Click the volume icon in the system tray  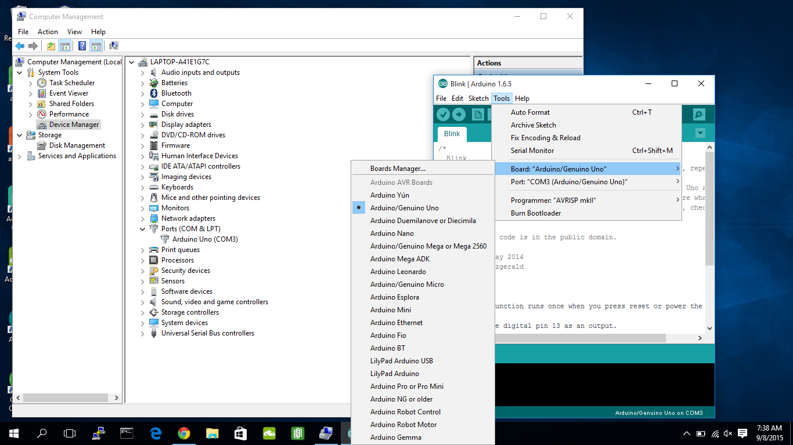[728, 433]
